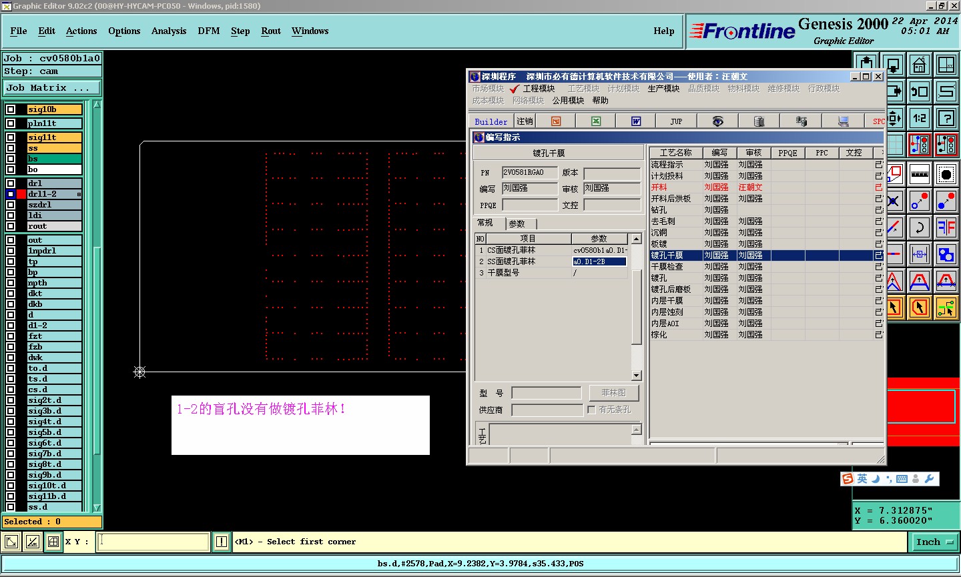Click the green net selection arrow icon
Screen dimensions: 961x577
[x=946, y=308]
